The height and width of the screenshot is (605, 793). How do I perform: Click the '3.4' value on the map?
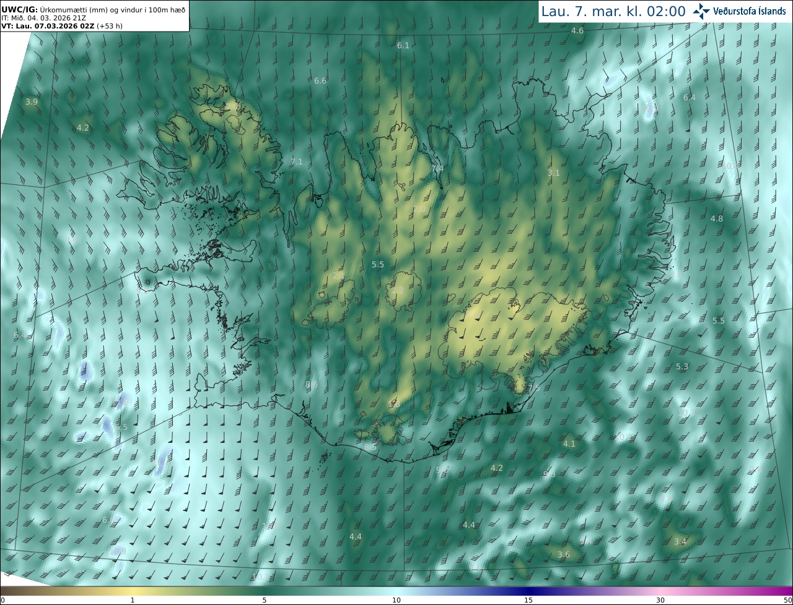tap(680, 542)
